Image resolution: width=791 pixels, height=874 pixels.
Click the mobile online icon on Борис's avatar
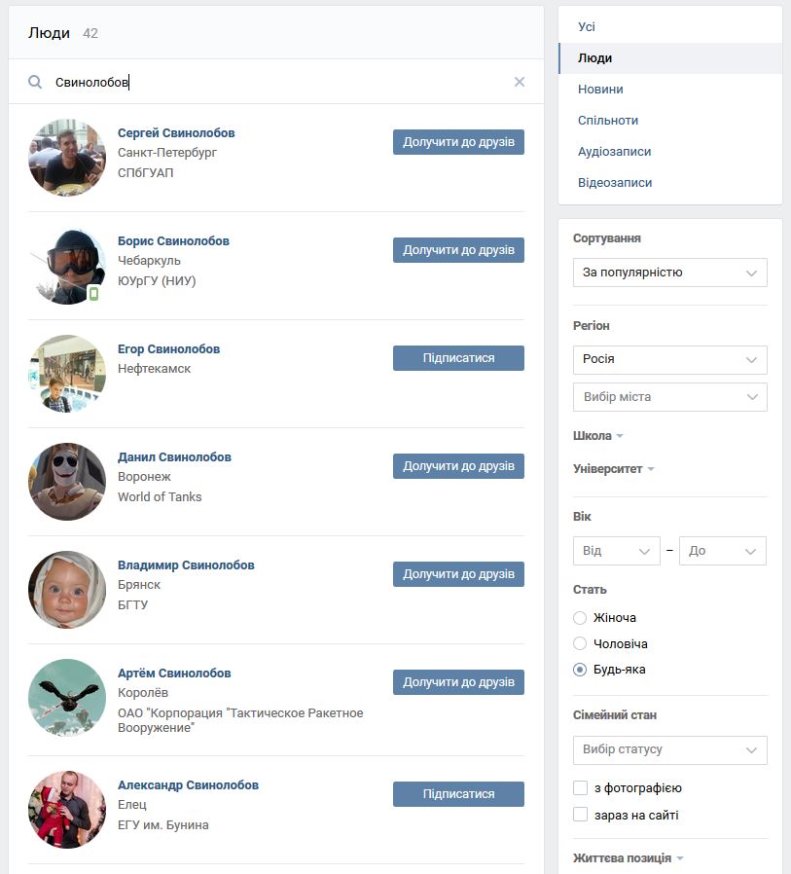[x=93, y=293]
